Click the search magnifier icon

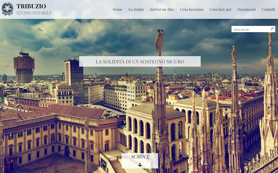[272, 29]
